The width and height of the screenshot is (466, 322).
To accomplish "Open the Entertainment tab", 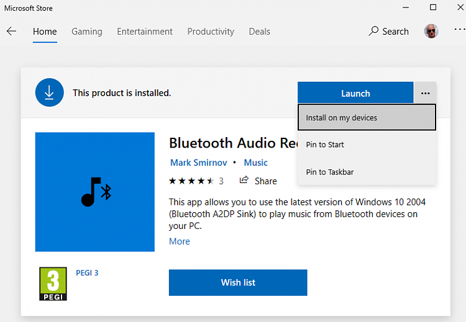I will (145, 32).
